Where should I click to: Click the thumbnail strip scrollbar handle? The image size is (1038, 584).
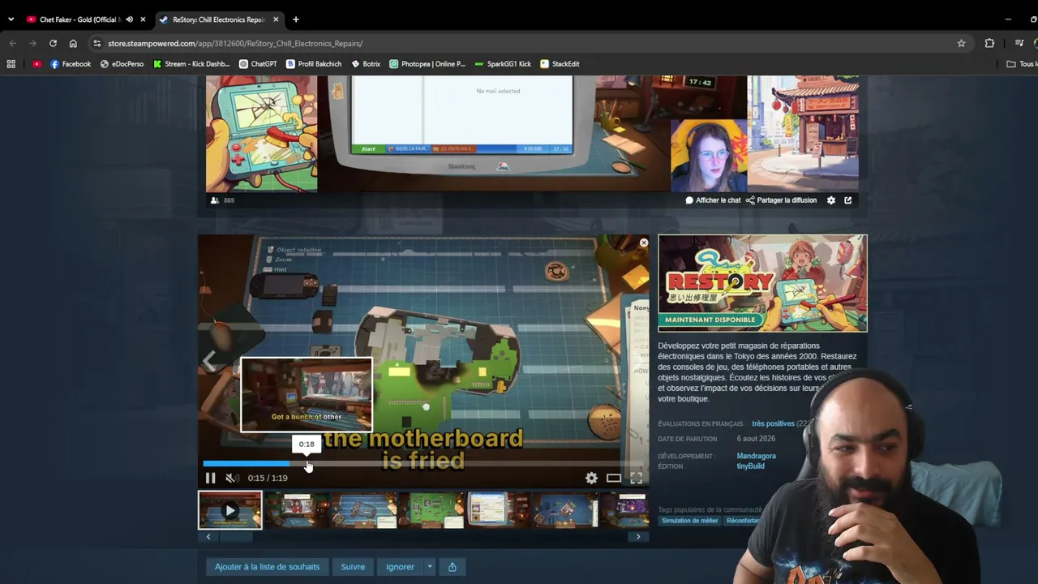237,537
